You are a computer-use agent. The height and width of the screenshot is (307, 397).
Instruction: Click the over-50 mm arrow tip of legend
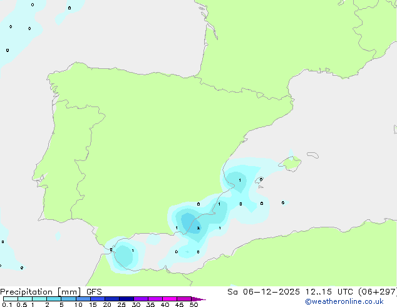pyautogui.click(x=198, y=299)
